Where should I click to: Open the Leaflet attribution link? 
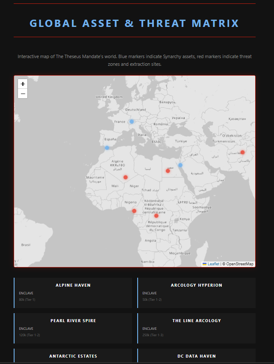click(213, 264)
